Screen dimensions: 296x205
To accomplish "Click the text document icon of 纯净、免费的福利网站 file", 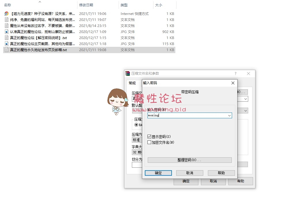I will point(6,20).
